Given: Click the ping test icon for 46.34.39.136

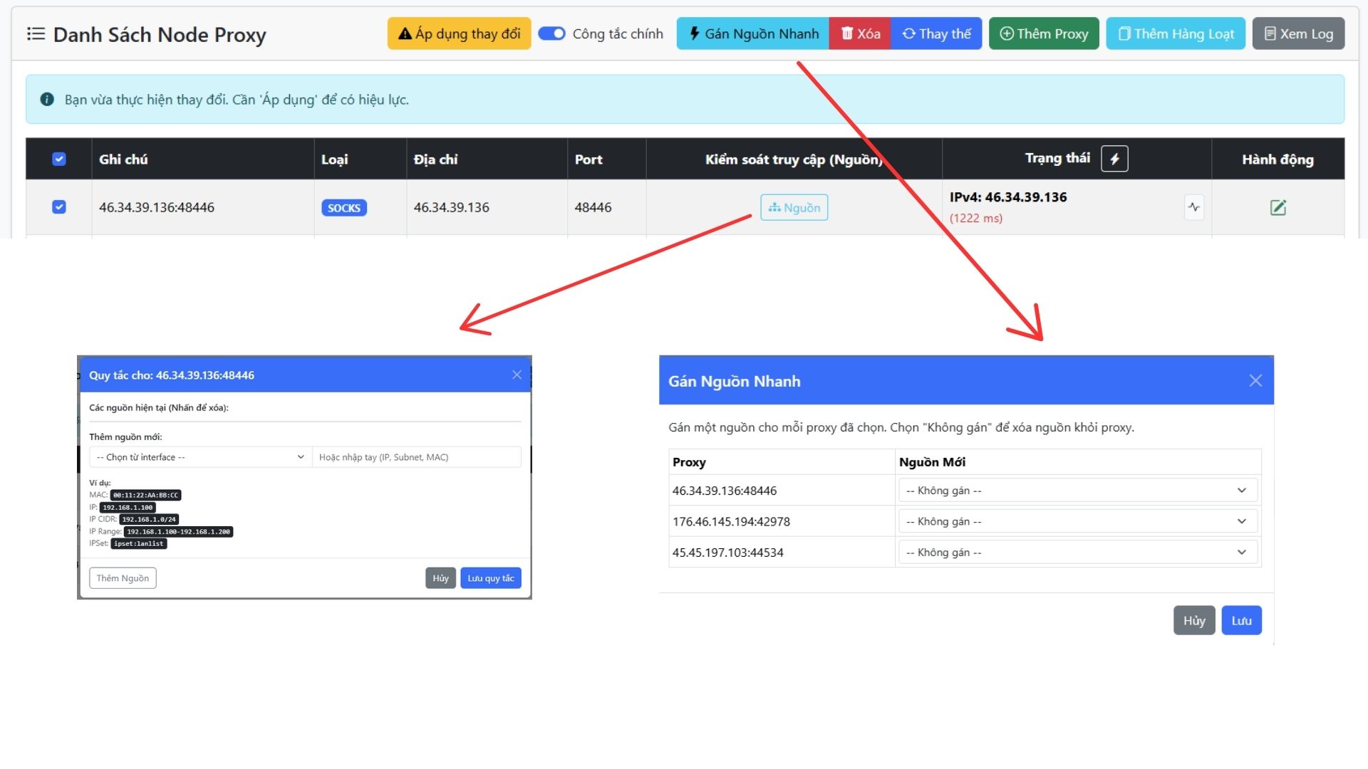Looking at the screenshot, I should pos(1194,207).
